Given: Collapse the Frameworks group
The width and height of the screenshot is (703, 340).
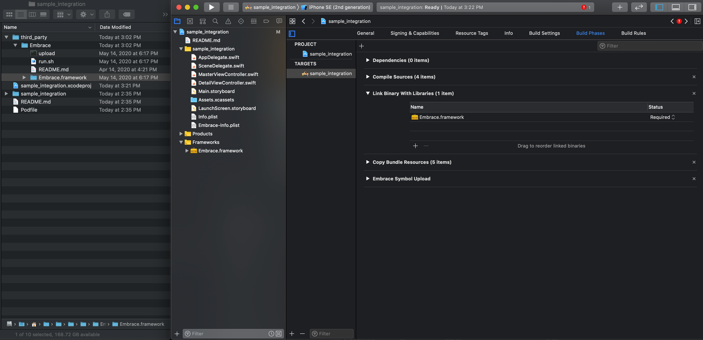Looking at the screenshot, I should (181, 142).
